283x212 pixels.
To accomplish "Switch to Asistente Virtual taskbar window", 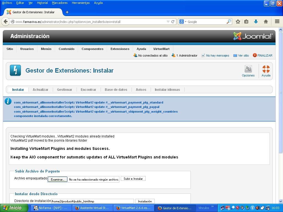I will 92,208.
